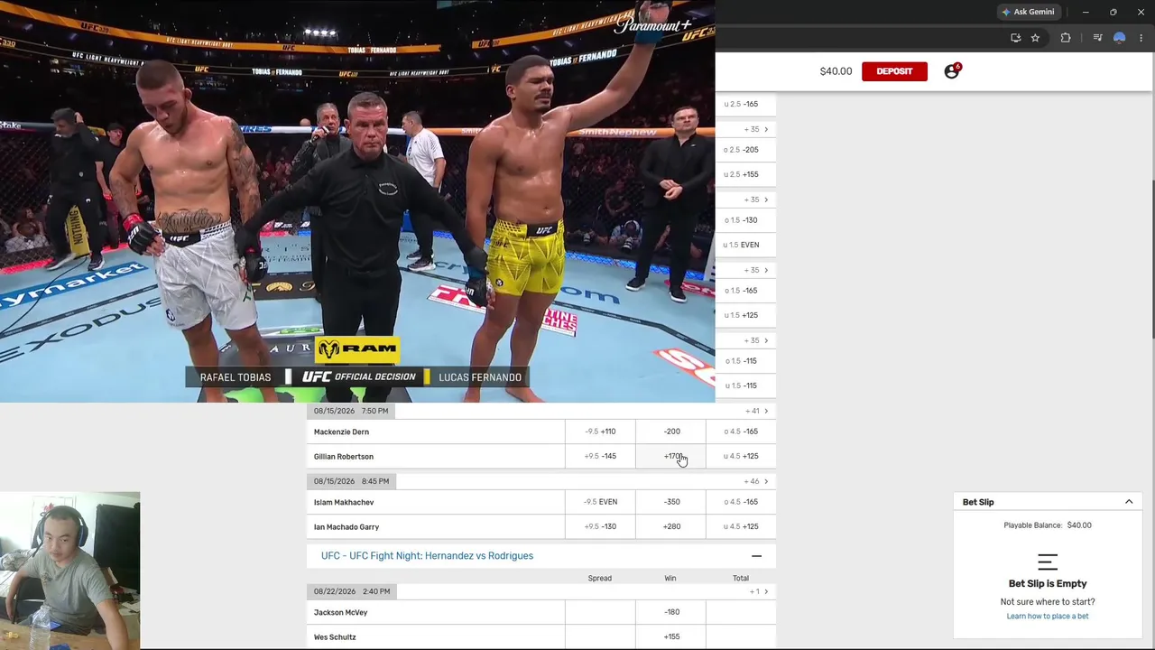Click the Islam Makhachev fighter name

tap(344, 502)
